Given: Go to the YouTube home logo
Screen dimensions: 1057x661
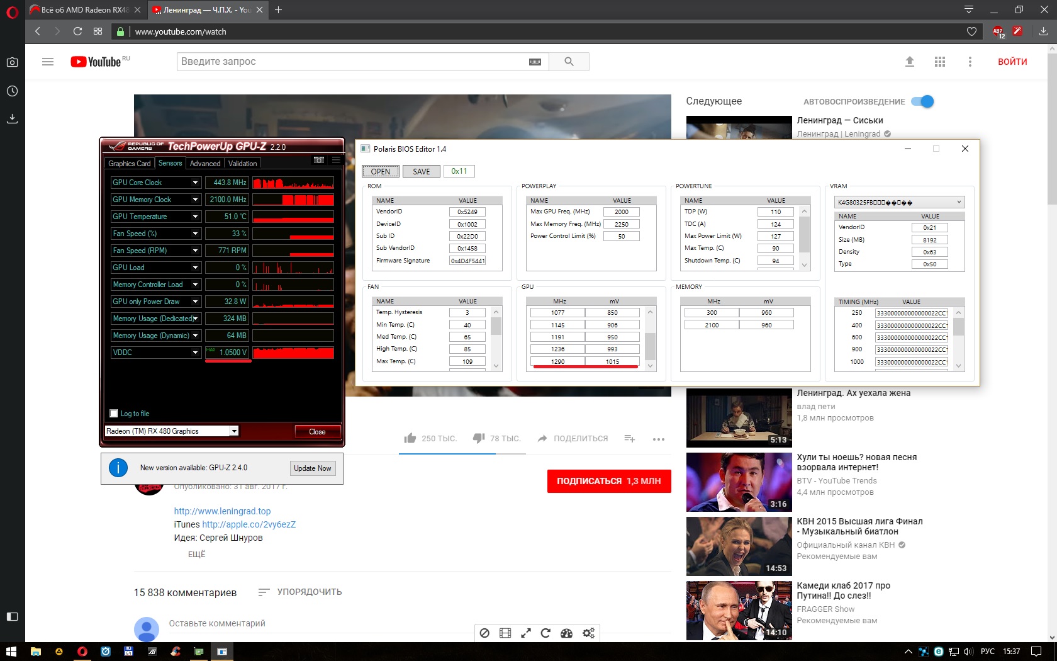Looking at the screenshot, I should coord(96,62).
